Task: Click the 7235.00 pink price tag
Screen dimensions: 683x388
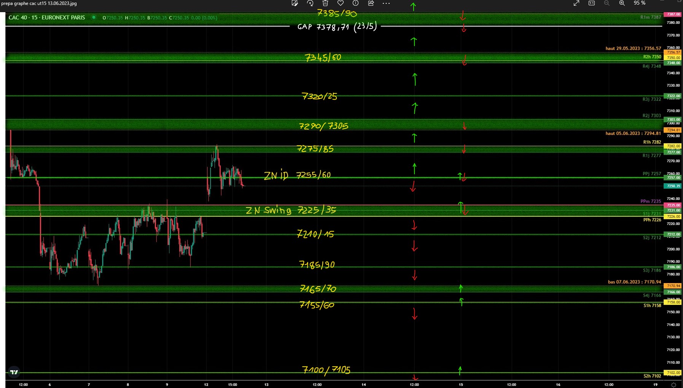Action: (673, 205)
